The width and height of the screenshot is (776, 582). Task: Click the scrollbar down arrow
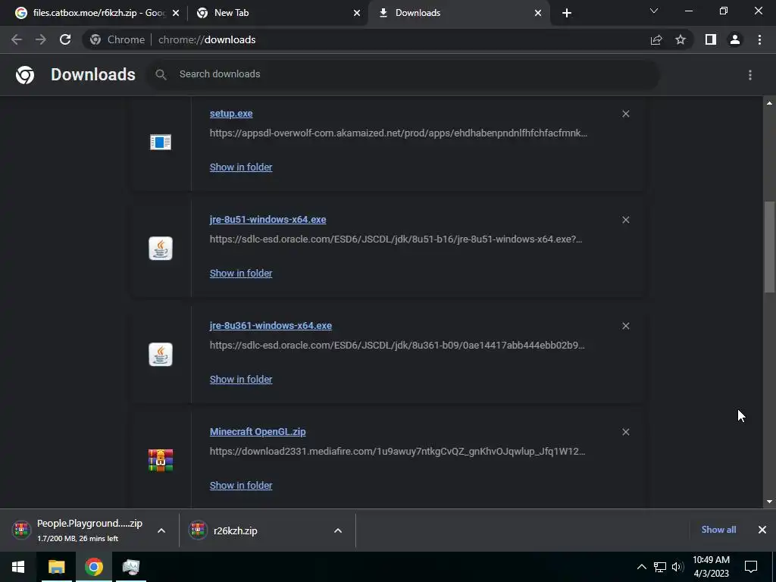[x=769, y=502]
